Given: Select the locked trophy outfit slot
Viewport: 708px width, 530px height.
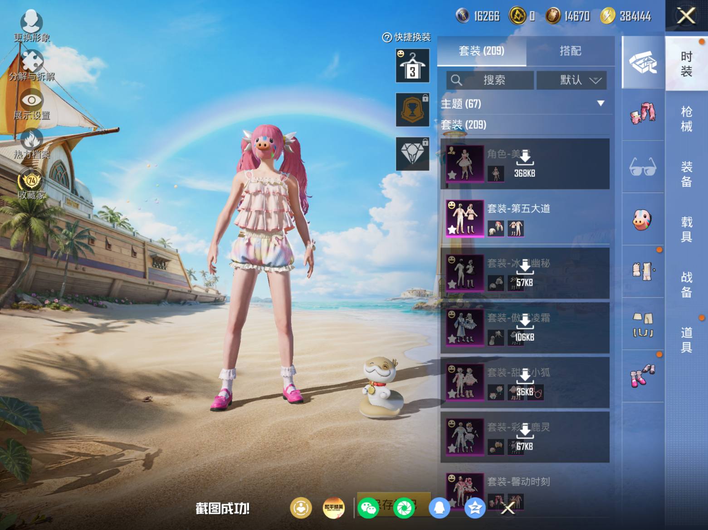Looking at the screenshot, I should (412, 110).
